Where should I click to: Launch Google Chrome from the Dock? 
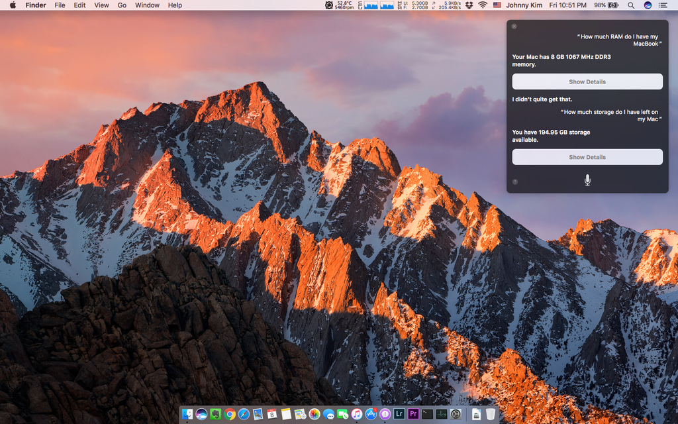point(230,414)
